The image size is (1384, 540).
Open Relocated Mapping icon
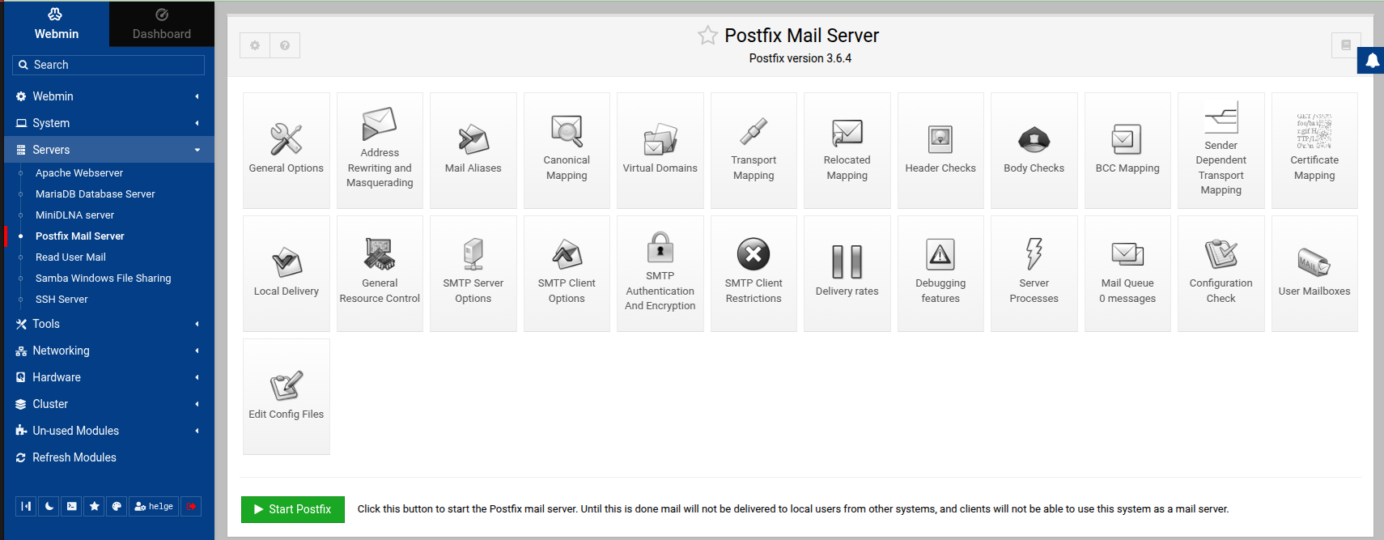click(x=847, y=150)
